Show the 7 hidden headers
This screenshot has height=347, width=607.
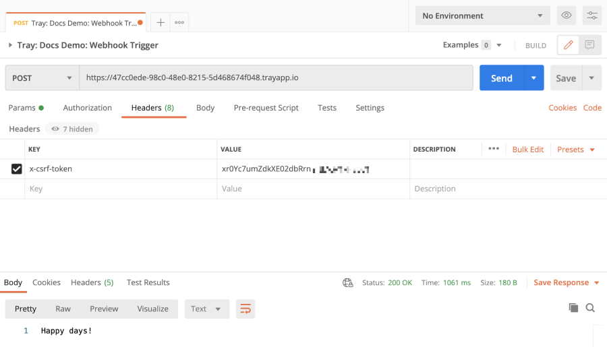point(72,129)
